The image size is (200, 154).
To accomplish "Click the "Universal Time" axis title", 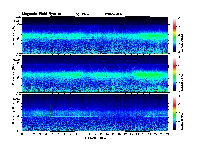I will [x=95, y=138].
